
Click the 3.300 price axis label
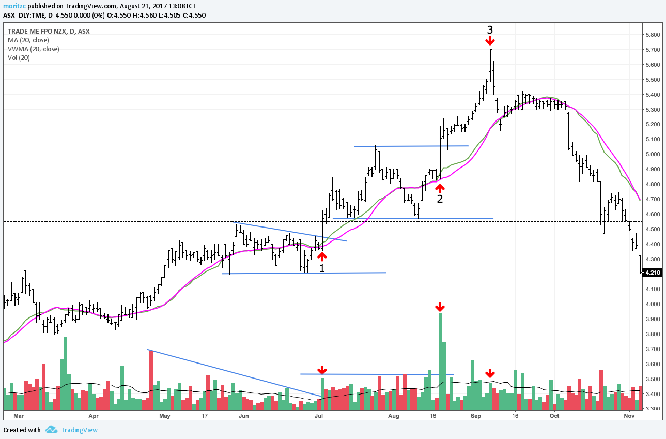pos(653,409)
